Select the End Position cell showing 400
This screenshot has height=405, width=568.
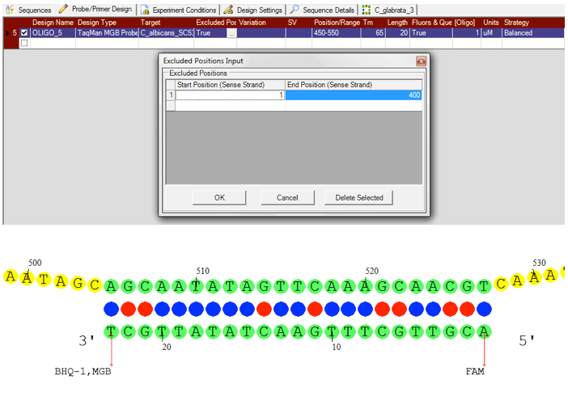click(354, 95)
